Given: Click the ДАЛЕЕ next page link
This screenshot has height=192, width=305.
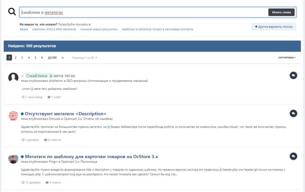Looking at the screenshot, I should [x=52, y=58].
